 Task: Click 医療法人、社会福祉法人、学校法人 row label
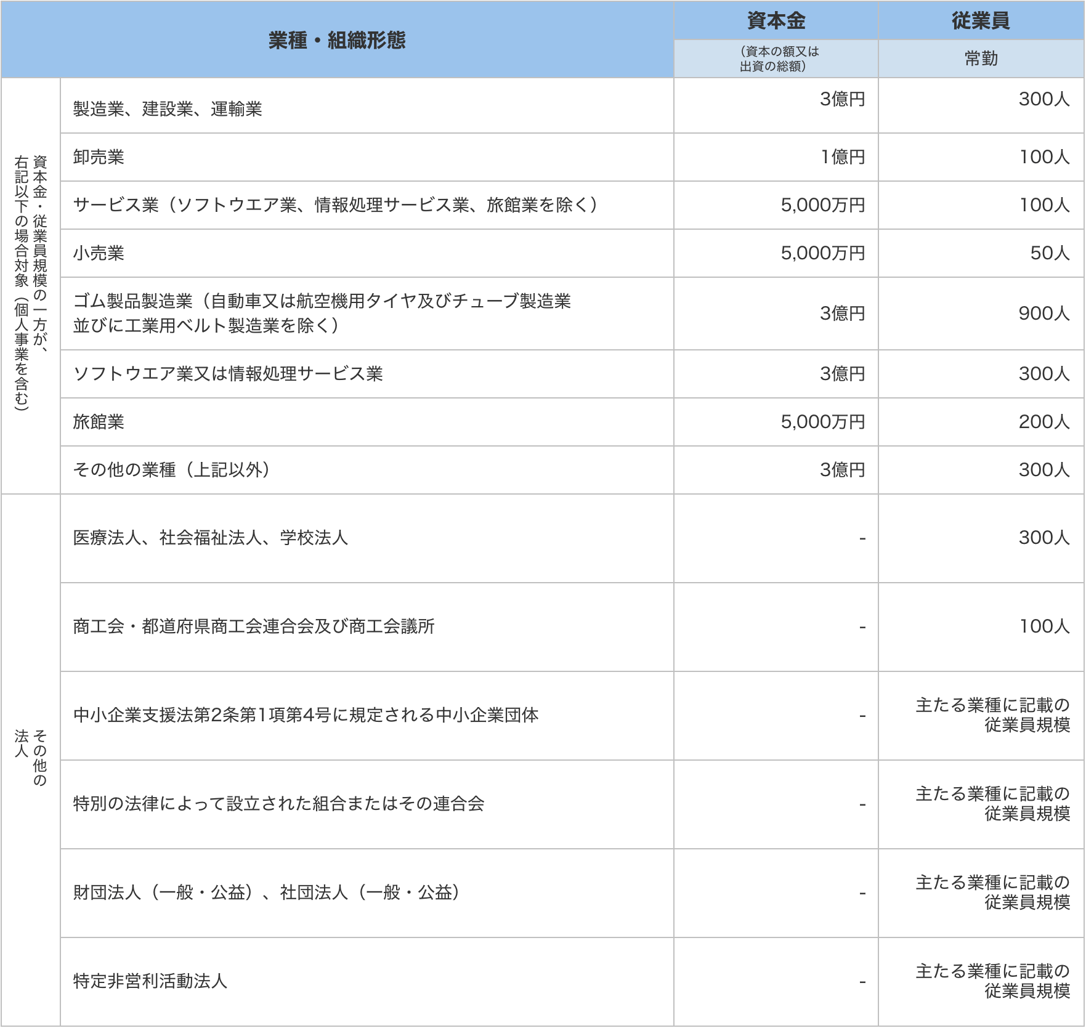[210, 538]
